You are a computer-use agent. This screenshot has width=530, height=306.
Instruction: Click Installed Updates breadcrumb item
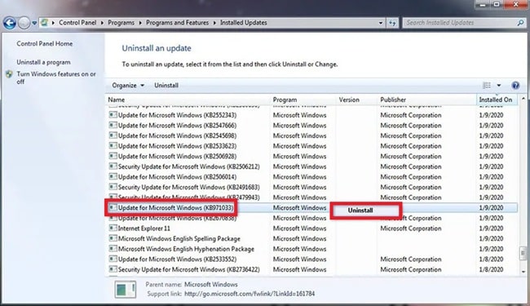[x=243, y=23]
